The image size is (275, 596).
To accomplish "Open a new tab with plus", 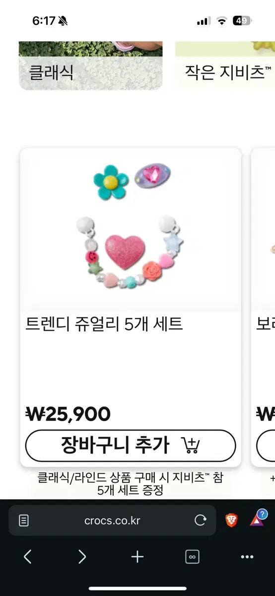I will (137, 557).
